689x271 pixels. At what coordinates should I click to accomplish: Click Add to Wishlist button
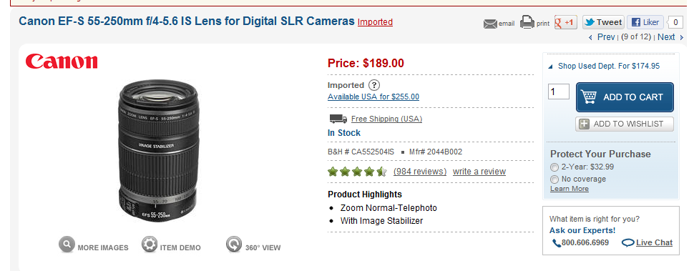625,124
